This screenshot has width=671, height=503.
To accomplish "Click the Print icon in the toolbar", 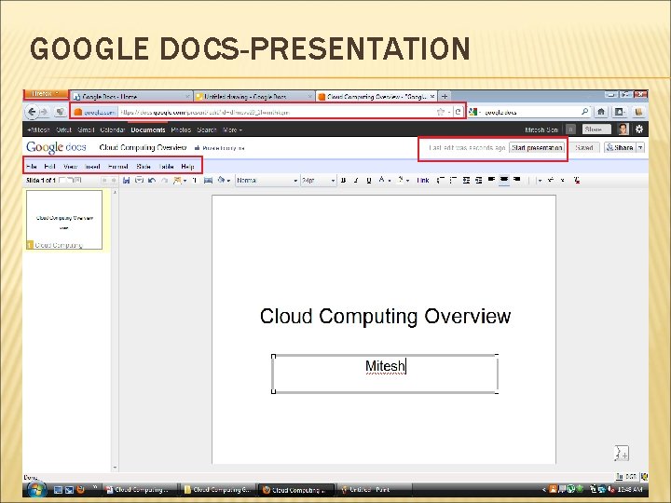I will pyautogui.click(x=139, y=181).
